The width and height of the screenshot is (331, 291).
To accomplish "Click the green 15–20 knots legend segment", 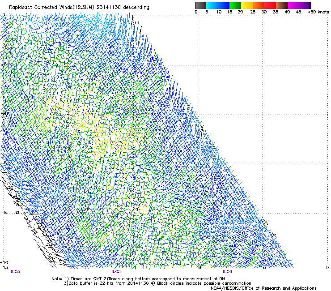I will click(235, 6).
